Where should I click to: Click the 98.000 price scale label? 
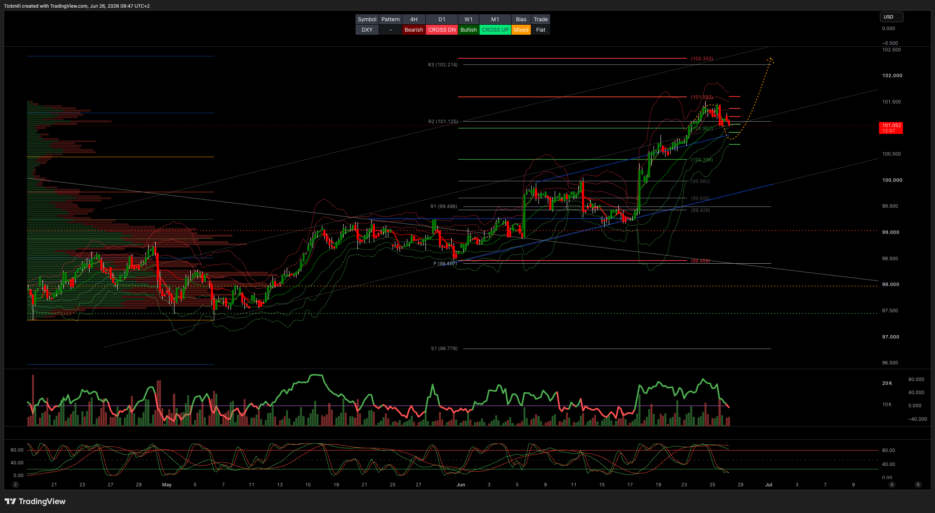click(x=891, y=284)
